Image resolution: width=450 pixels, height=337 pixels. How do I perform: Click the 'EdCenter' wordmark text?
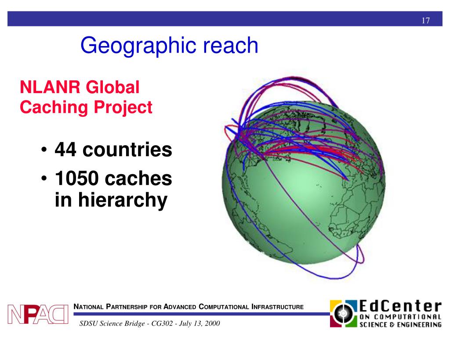coord(400,306)
